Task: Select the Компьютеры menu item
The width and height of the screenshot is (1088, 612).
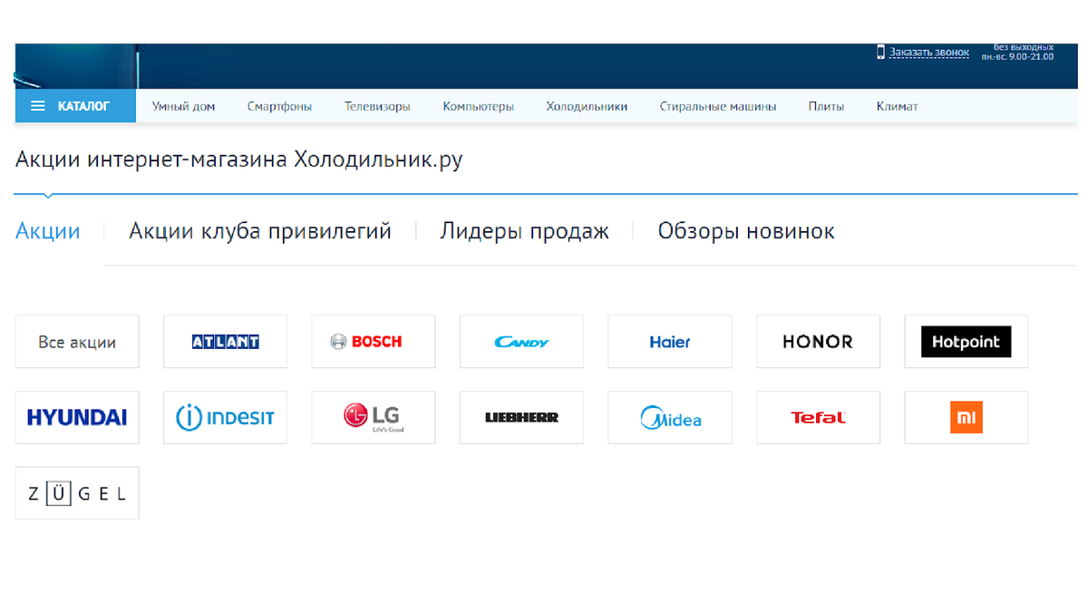Action: coord(479,106)
